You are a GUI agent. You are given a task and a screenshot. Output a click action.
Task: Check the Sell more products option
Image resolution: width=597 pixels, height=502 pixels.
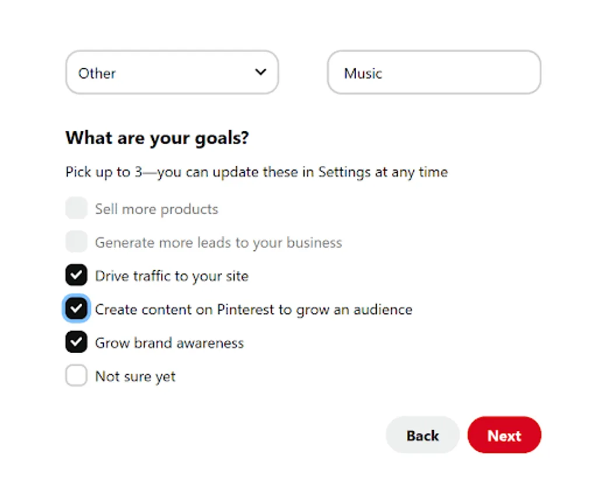(76, 208)
